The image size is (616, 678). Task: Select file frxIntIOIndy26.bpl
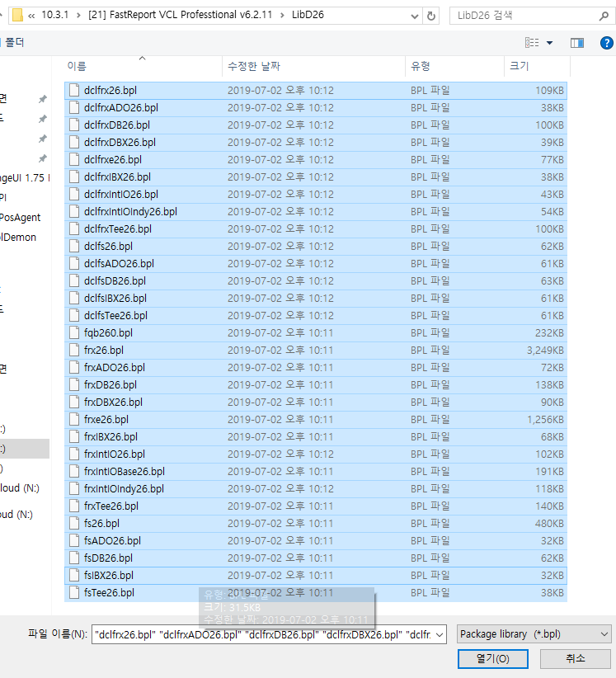pyautogui.click(x=316, y=488)
